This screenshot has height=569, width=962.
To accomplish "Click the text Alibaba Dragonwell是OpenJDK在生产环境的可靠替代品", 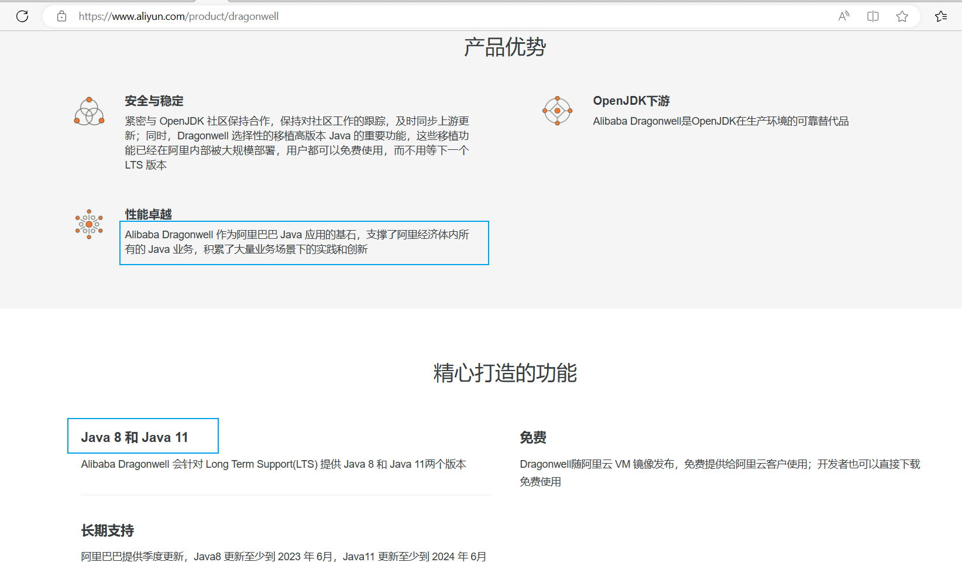I will [x=721, y=121].
